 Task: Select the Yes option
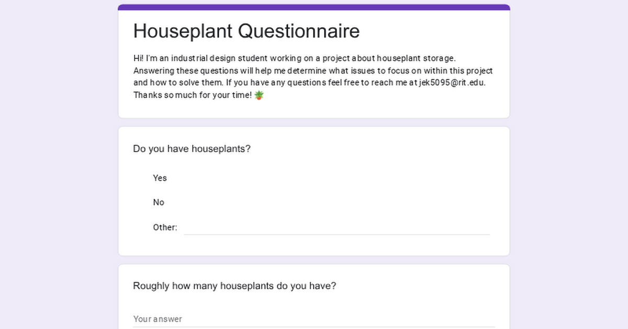(160, 178)
